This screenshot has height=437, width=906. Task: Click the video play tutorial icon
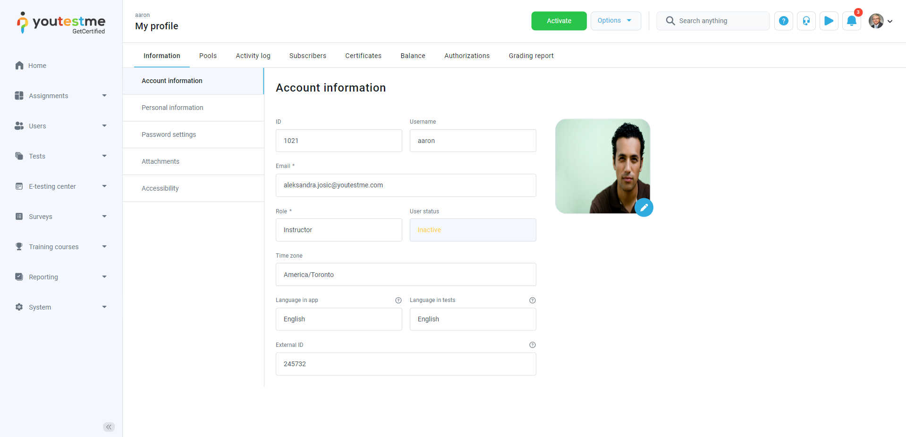(829, 21)
